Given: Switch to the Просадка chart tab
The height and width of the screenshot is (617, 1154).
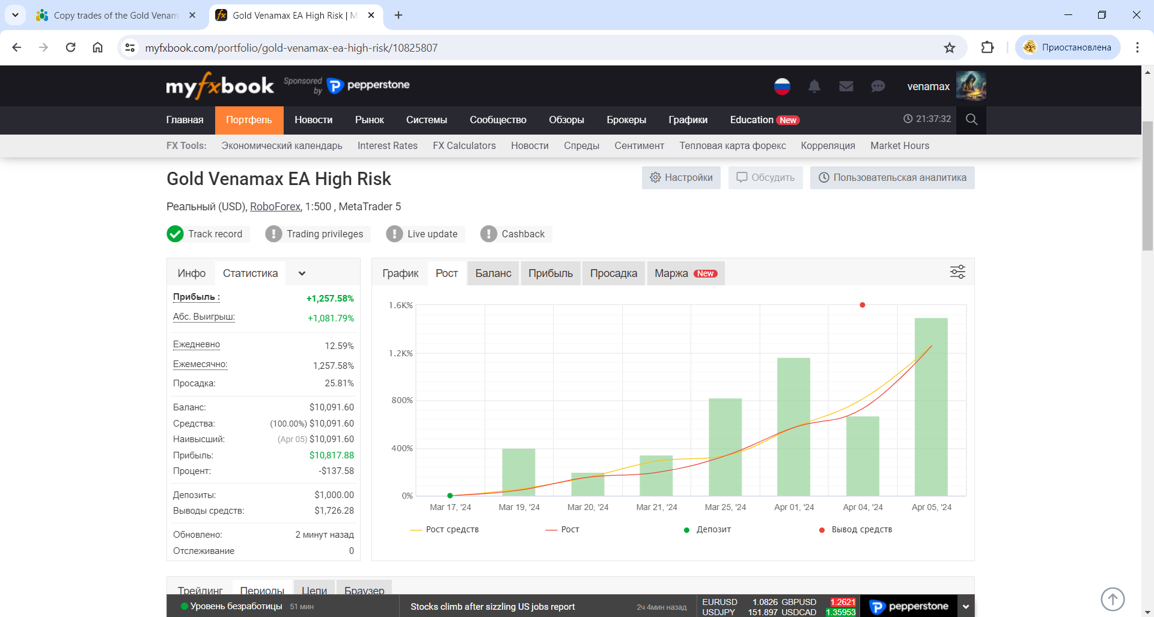Looking at the screenshot, I should click(x=614, y=273).
